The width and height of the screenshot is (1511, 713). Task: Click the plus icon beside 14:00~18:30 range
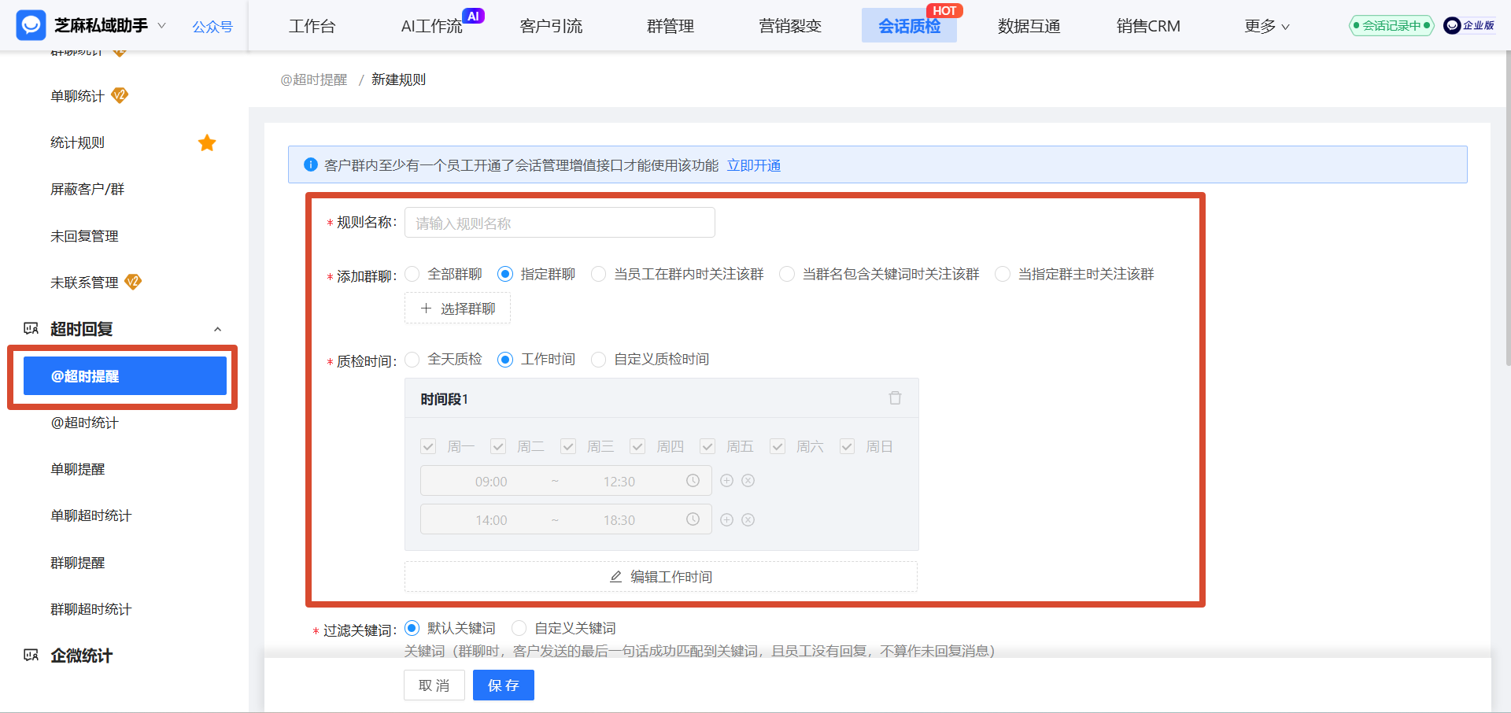726,519
